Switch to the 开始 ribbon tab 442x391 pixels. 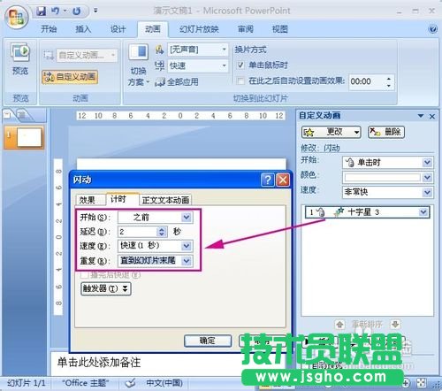(x=49, y=29)
